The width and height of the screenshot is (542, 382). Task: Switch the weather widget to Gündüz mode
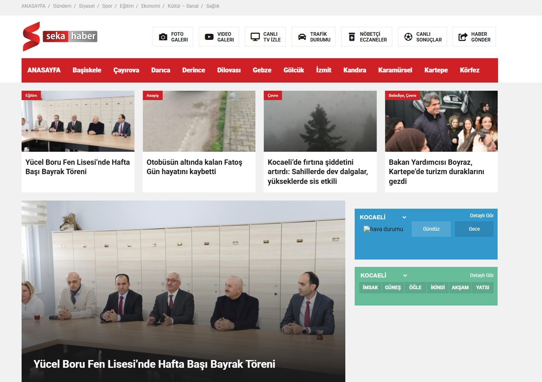pos(431,229)
